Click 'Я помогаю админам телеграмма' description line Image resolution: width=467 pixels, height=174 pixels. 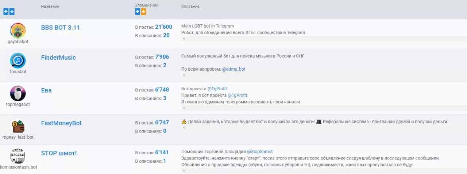point(240,102)
